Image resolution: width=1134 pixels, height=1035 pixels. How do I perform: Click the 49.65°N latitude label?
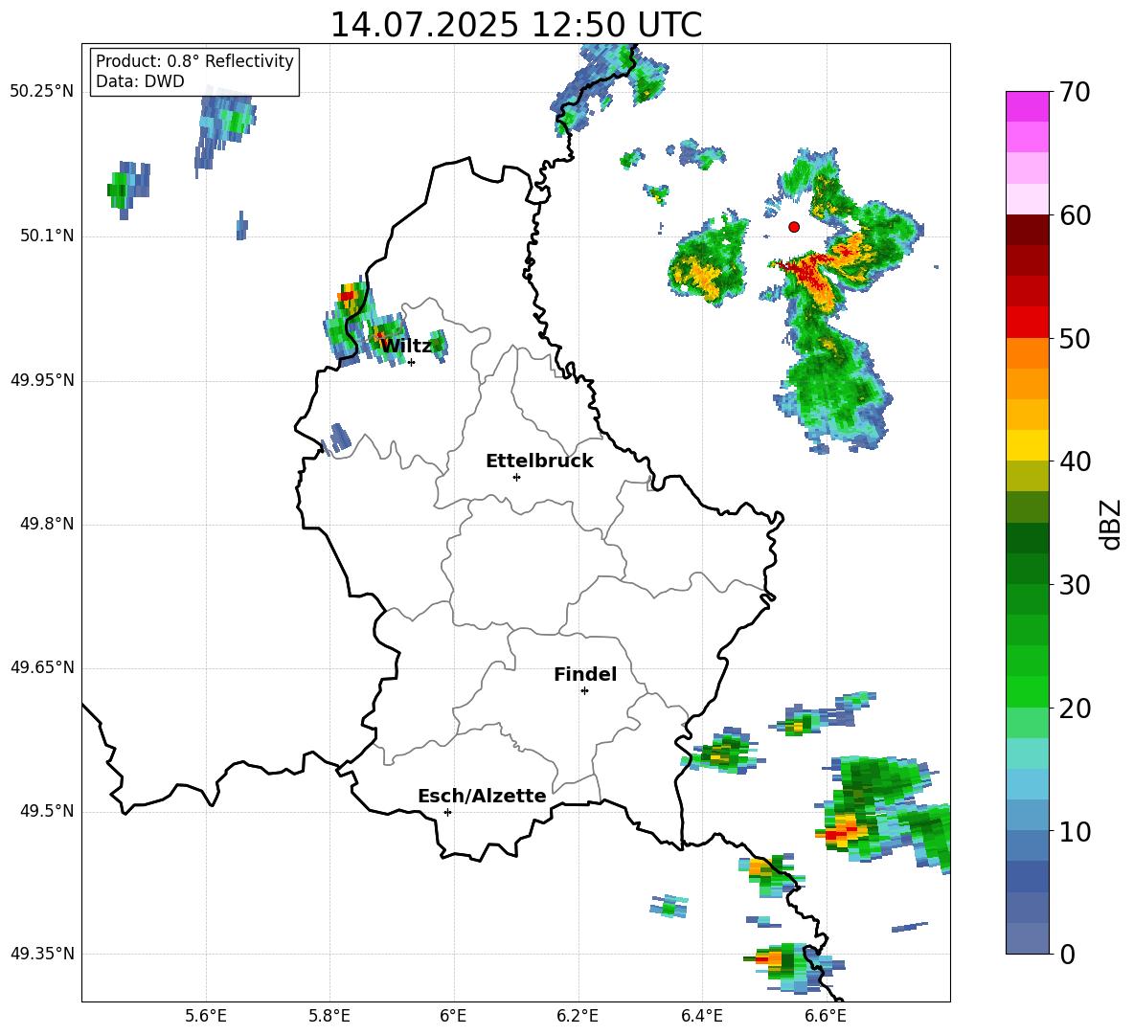pyautogui.click(x=42, y=667)
